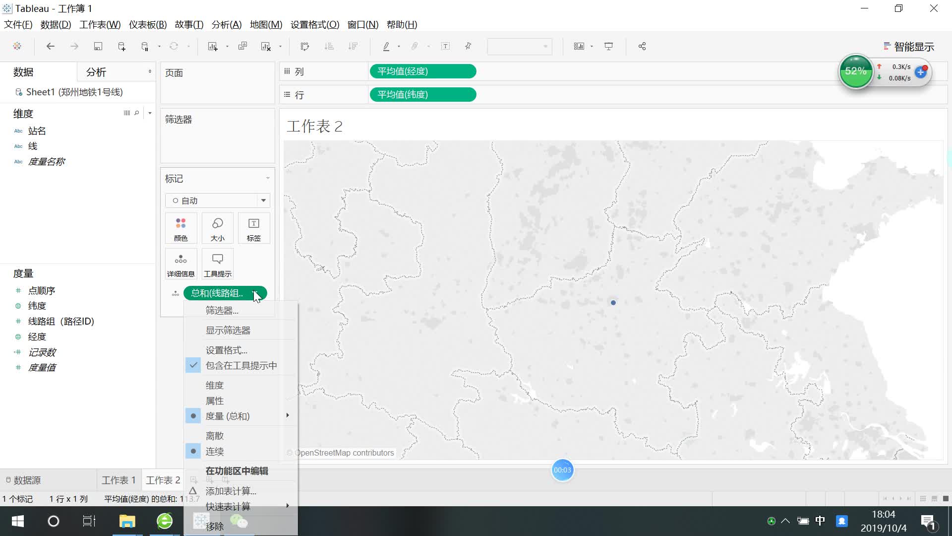
Task: Click the Label (标签) marks card
Action: point(253,228)
